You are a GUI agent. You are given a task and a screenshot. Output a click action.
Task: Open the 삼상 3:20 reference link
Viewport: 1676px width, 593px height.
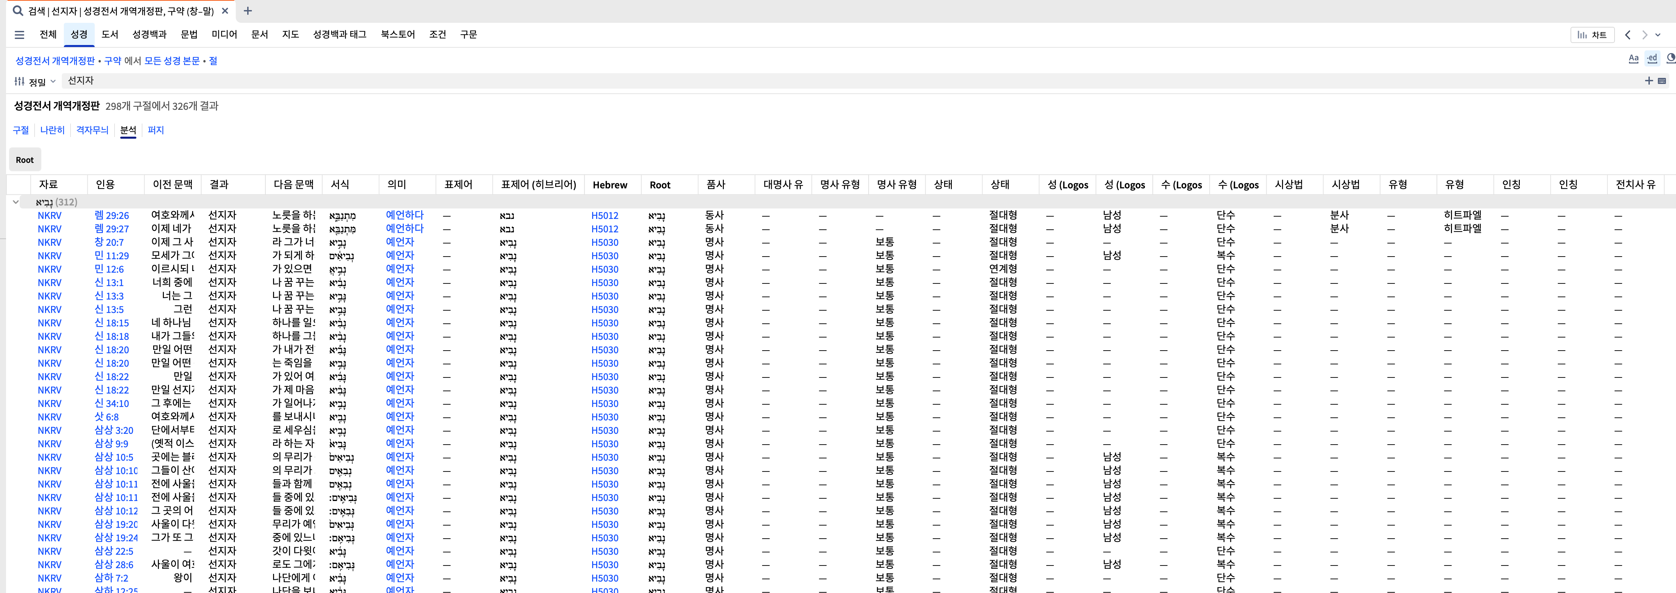[x=114, y=430]
